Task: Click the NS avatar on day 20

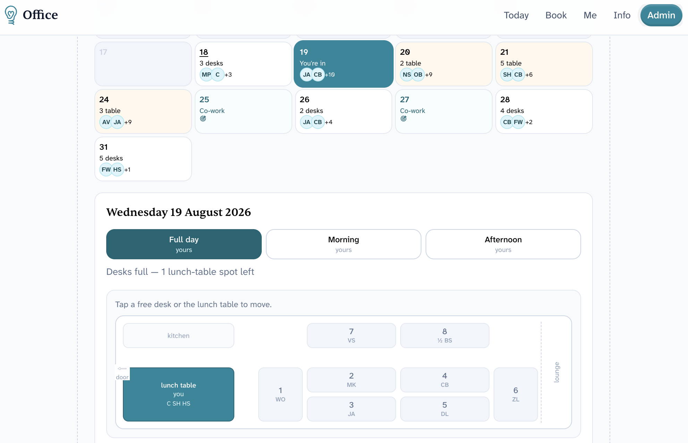Action: pos(407,75)
